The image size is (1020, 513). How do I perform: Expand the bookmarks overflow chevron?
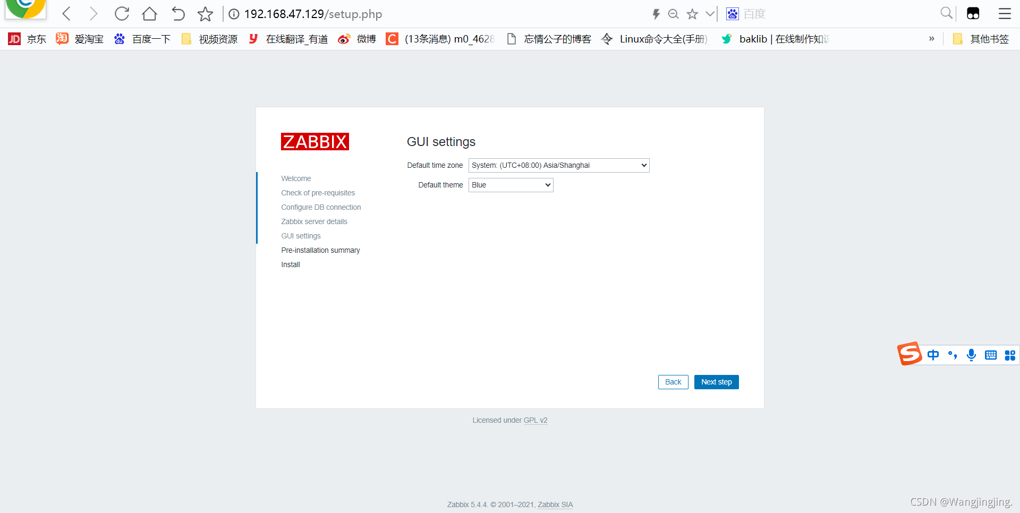point(931,39)
